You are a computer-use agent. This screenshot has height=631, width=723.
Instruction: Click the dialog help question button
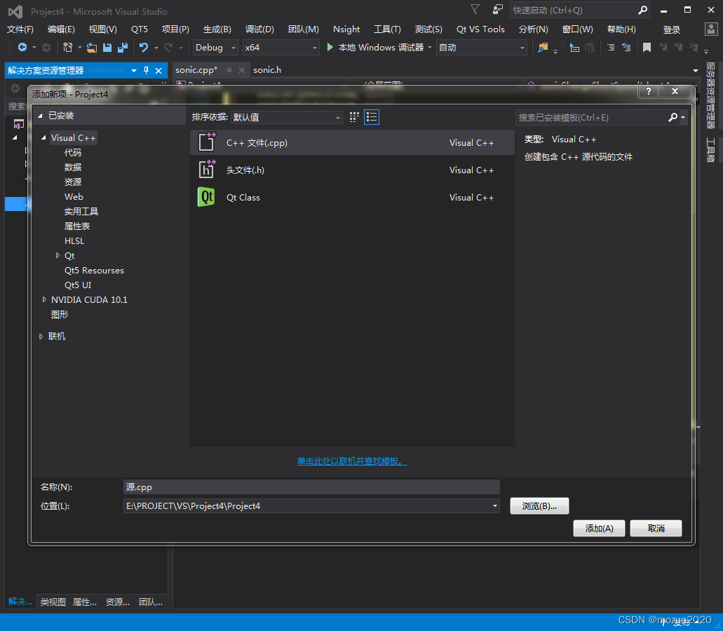tap(649, 91)
